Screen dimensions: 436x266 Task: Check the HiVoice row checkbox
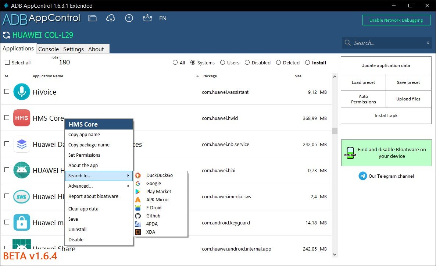point(7,91)
